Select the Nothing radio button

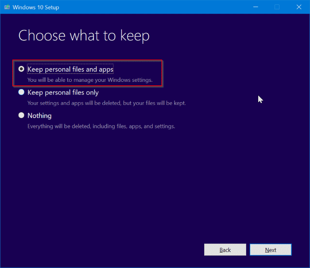[x=21, y=115]
